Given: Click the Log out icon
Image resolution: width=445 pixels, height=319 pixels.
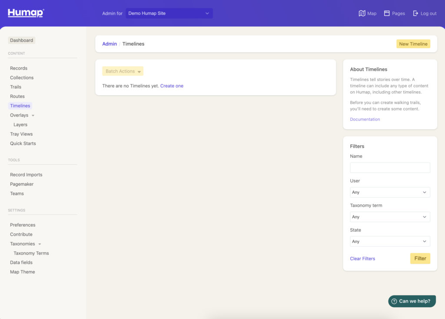Looking at the screenshot, I should pos(415,13).
